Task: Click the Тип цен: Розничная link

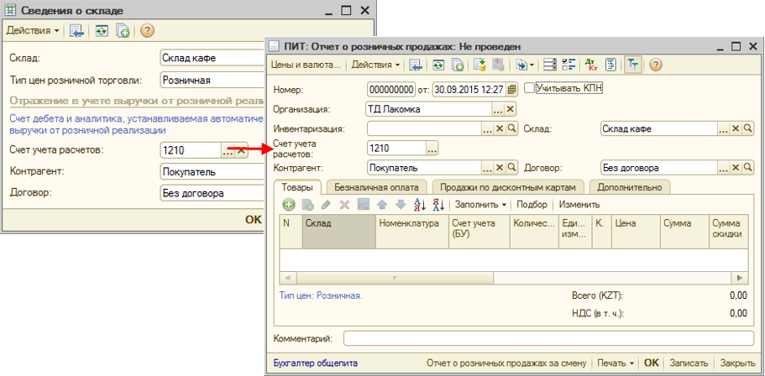Action: 320,295
